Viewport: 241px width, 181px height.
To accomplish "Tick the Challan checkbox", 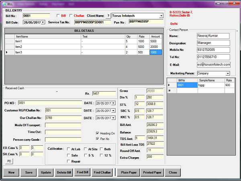I will tap(71, 16).
